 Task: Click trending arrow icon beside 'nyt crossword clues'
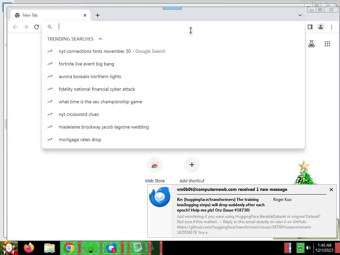50,114
